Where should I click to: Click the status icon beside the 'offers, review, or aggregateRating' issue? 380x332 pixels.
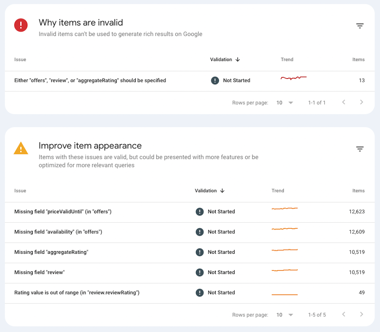(215, 80)
